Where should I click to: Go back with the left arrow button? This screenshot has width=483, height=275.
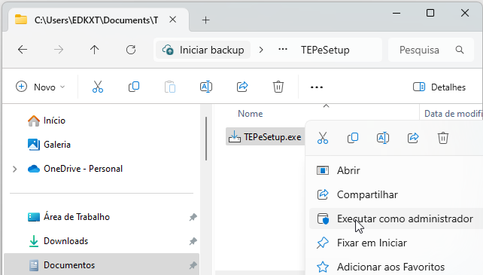23,50
